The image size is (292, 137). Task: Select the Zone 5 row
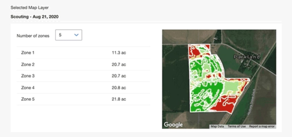(83, 99)
